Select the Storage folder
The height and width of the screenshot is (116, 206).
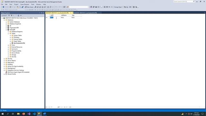tap(14, 55)
